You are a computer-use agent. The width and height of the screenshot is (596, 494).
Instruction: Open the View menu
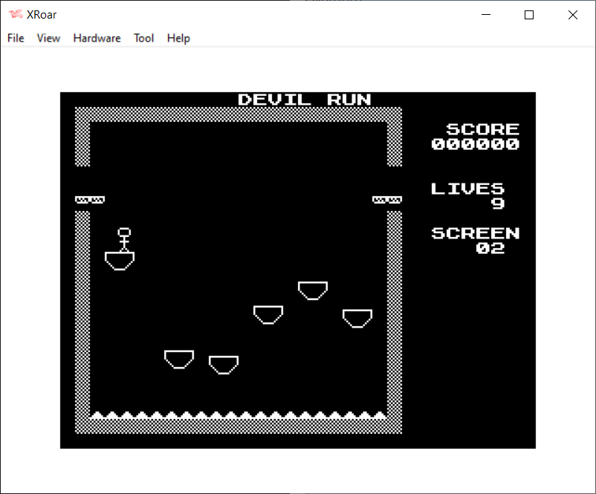[48, 38]
